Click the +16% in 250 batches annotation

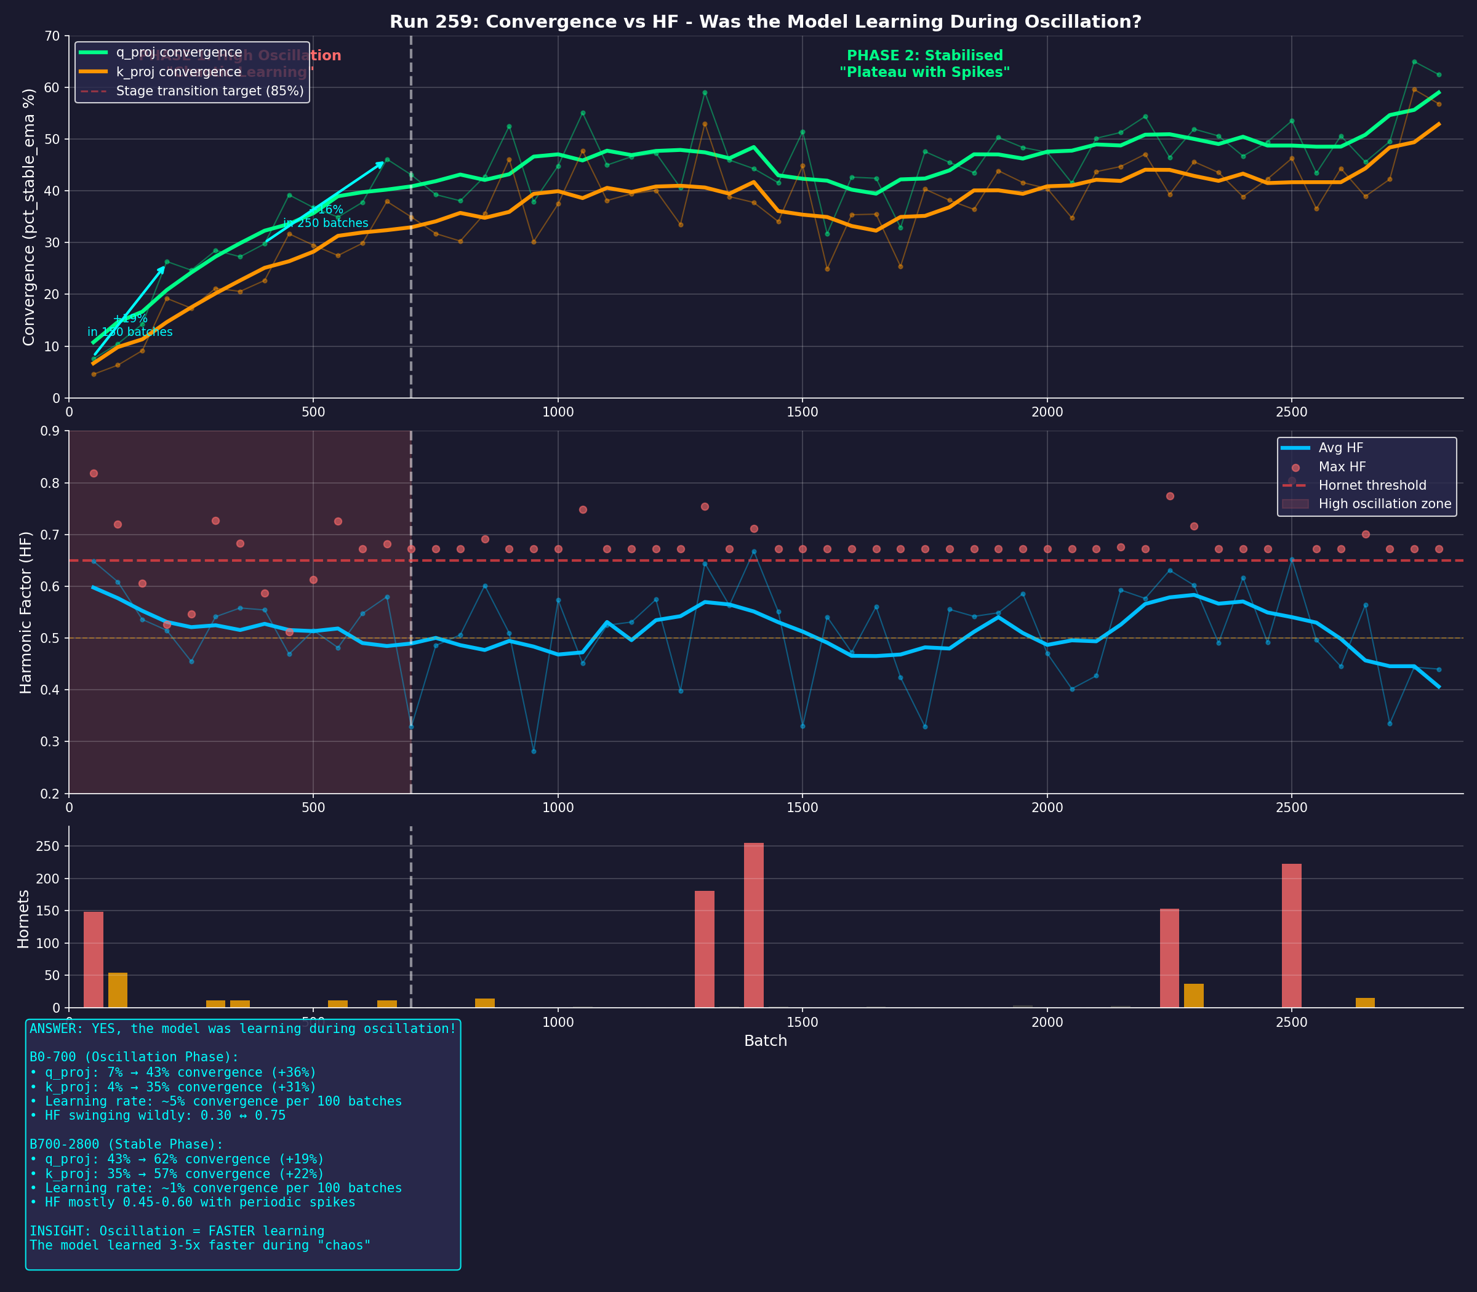tap(326, 217)
